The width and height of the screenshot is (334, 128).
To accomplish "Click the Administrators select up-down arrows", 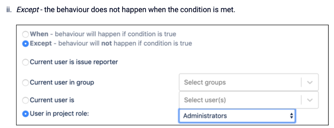I will [x=291, y=116].
